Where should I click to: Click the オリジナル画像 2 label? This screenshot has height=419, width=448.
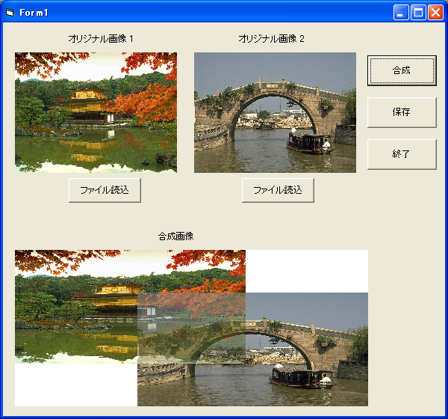pyautogui.click(x=271, y=39)
